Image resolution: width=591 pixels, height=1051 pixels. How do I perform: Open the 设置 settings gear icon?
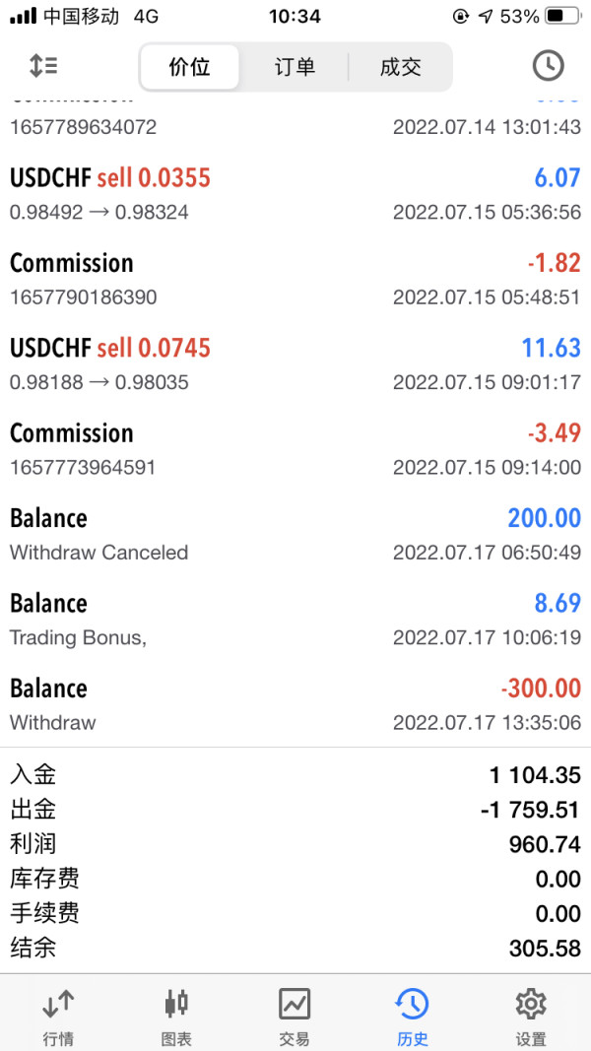click(x=531, y=1015)
